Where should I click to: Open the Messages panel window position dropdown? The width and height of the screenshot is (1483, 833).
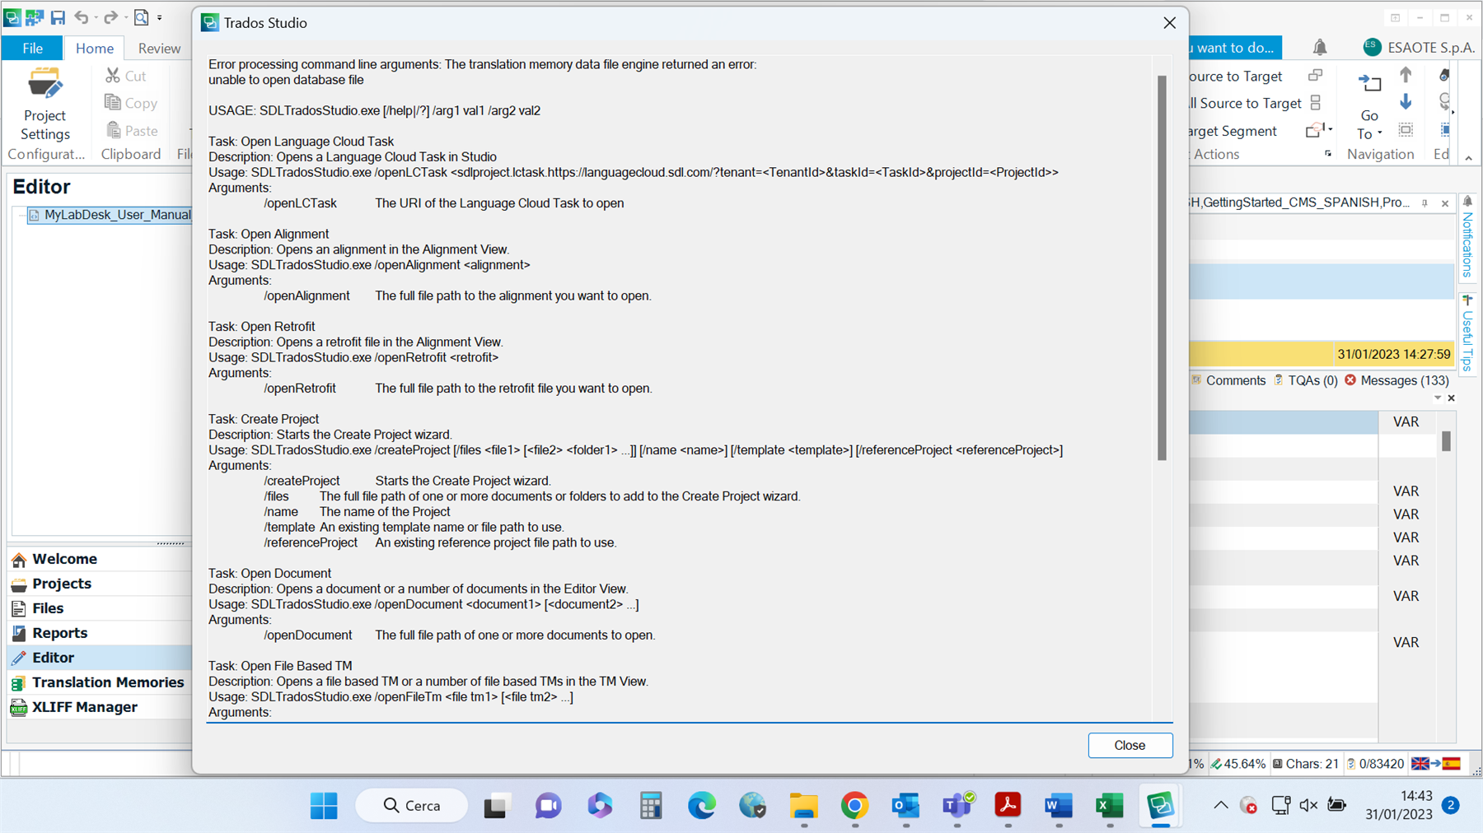click(x=1438, y=398)
